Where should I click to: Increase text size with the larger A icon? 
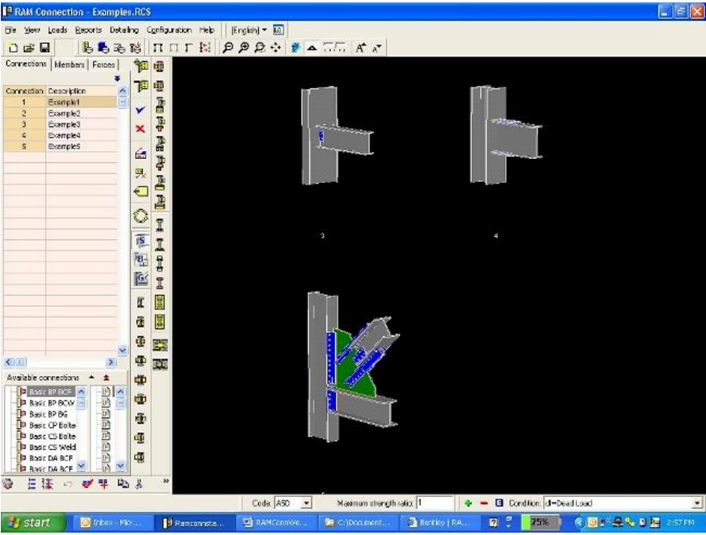pos(361,48)
